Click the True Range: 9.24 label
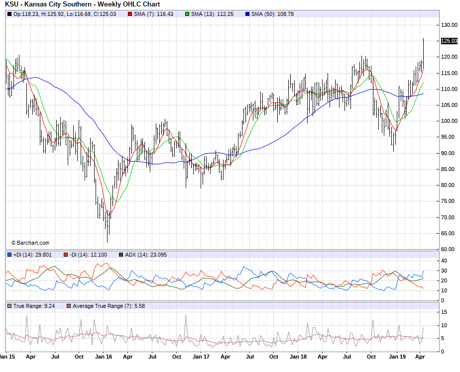Image resolution: width=460 pixels, height=372 pixels. pos(34,306)
